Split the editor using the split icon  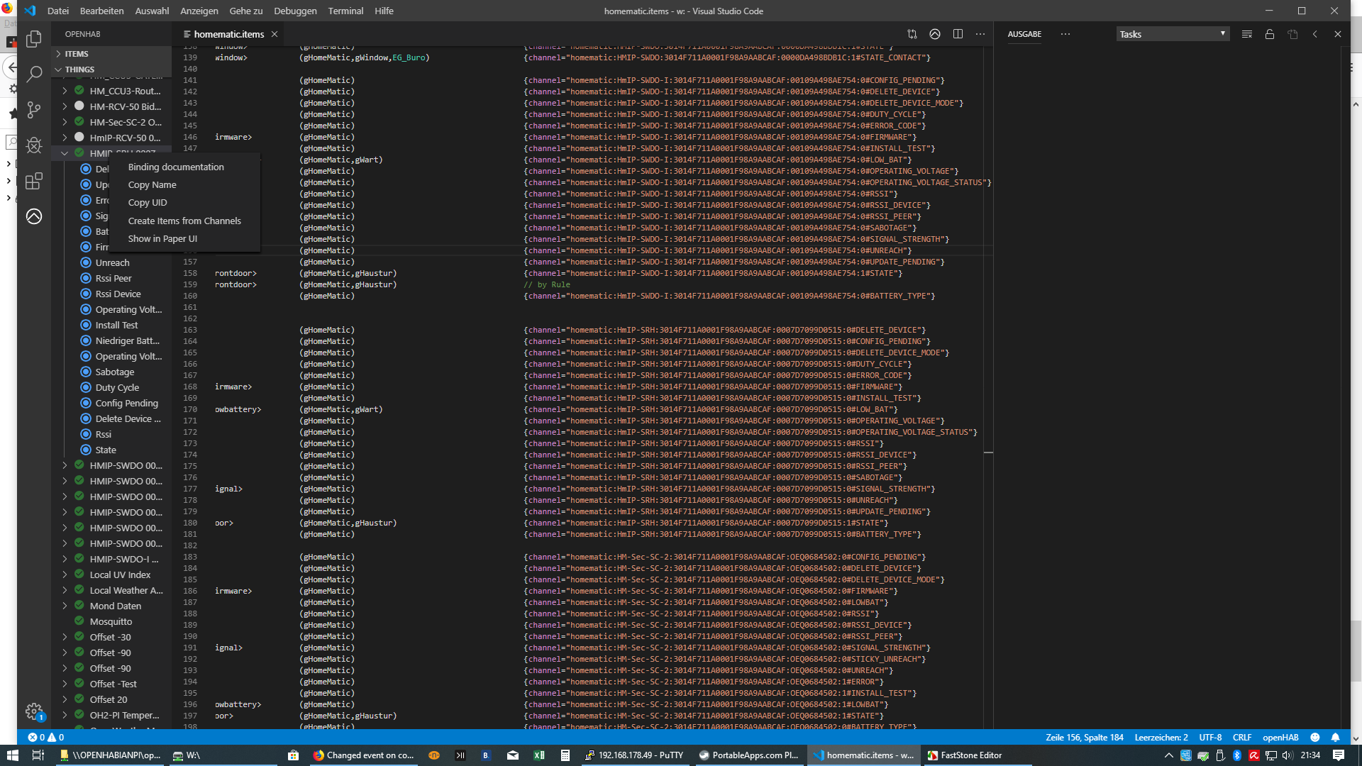[x=958, y=33]
